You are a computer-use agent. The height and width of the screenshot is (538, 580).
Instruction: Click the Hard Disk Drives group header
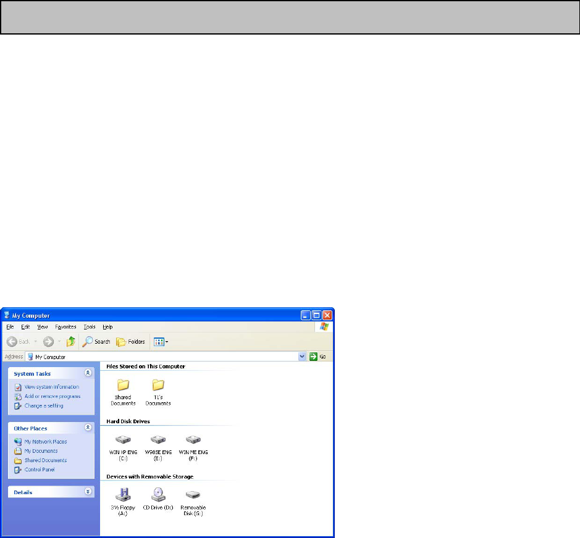coord(128,421)
